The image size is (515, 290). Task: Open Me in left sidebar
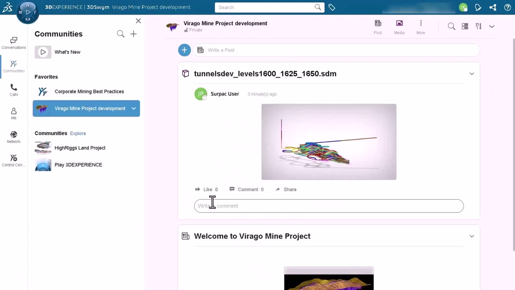[x=13, y=113]
